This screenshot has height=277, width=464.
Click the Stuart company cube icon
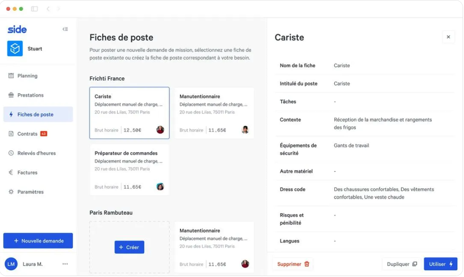pyautogui.click(x=15, y=49)
